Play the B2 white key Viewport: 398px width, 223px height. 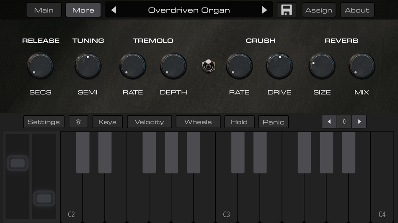tap(204, 198)
